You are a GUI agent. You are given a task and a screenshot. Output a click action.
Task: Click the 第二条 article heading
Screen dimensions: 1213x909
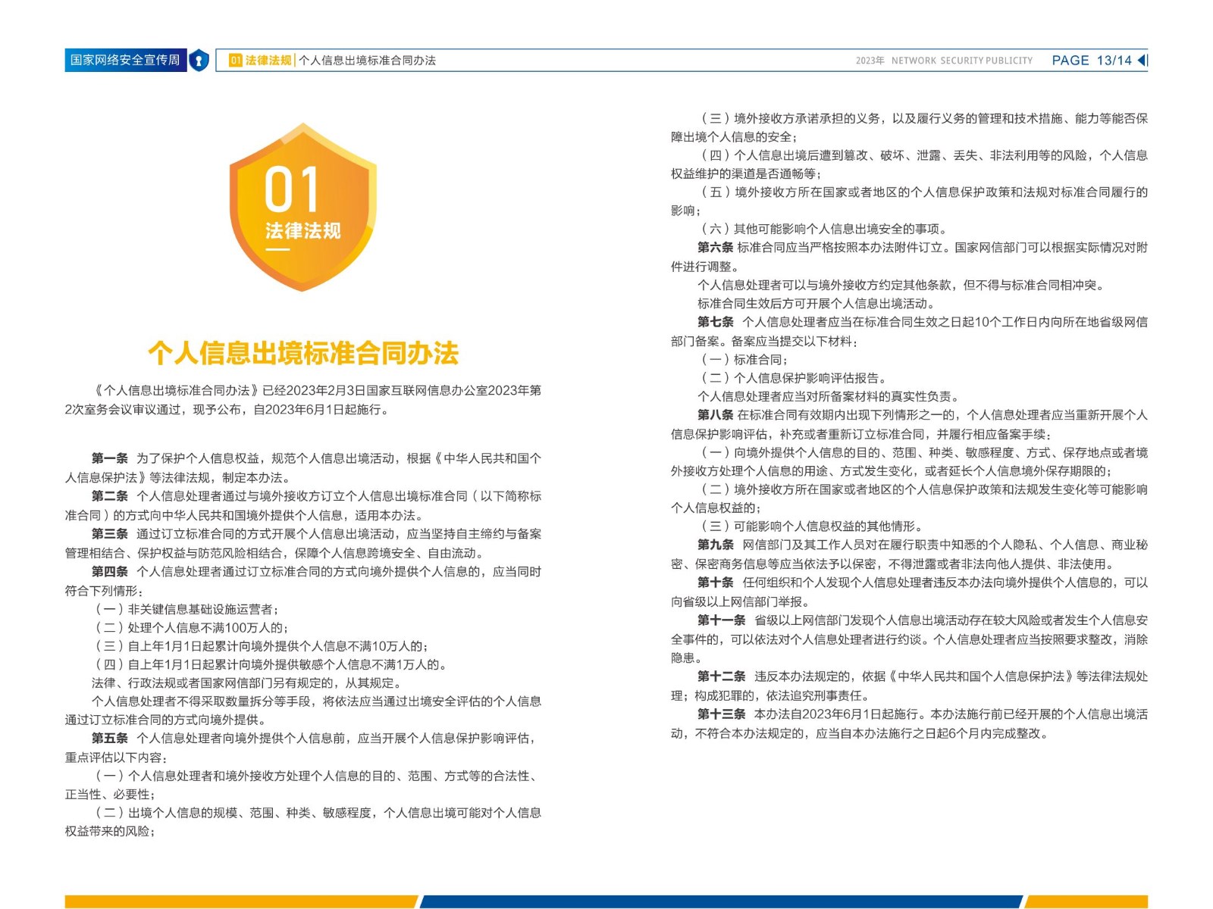coord(110,496)
